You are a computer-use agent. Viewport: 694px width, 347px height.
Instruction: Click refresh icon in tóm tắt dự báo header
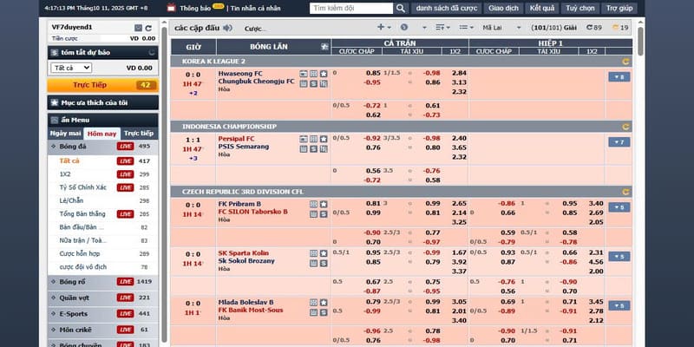[x=152, y=52]
